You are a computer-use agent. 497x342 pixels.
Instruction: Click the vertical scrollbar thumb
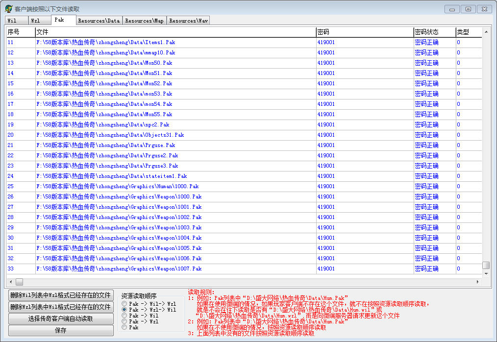[x=486, y=265]
